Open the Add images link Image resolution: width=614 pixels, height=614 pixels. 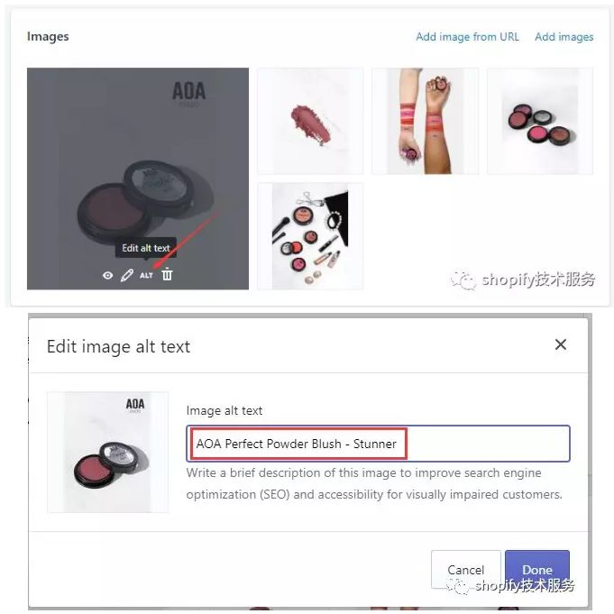(x=564, y=37)
